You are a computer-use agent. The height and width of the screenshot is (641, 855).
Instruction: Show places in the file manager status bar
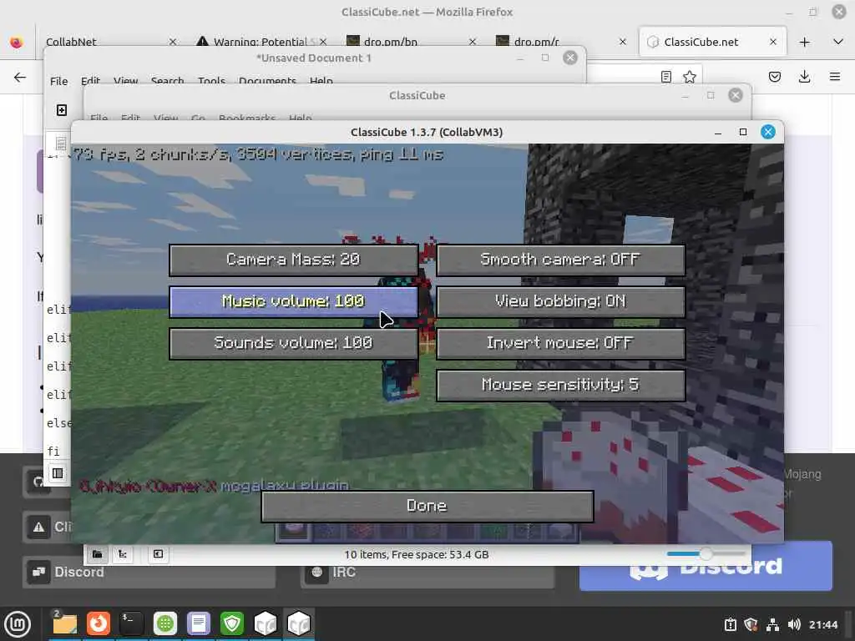[x=97, y=554]
